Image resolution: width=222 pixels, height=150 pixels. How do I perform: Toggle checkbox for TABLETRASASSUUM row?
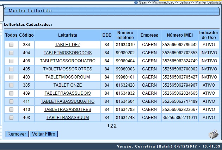pyautogui.click(x=11, y=118)
